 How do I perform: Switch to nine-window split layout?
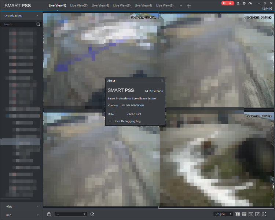[x=244, y=214]
